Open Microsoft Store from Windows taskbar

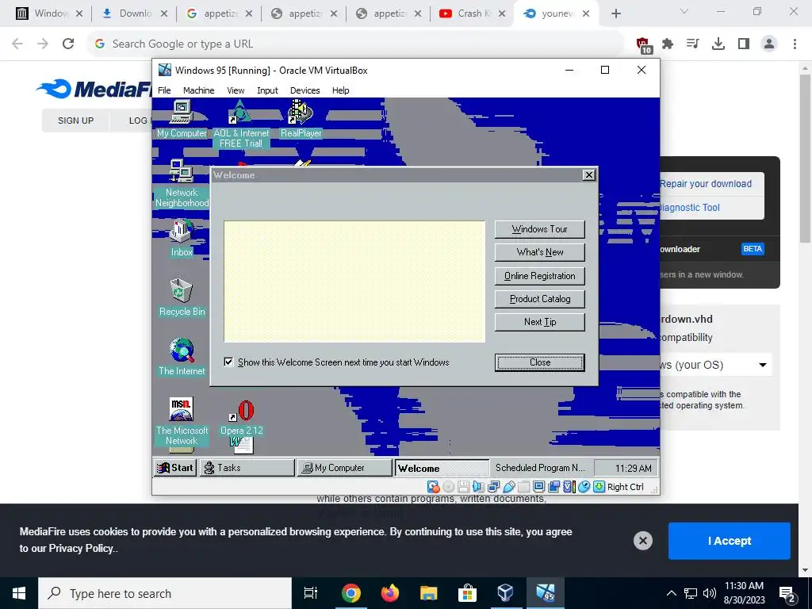pos(467,593)
